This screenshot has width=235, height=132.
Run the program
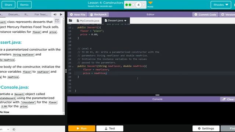(82, 128)
